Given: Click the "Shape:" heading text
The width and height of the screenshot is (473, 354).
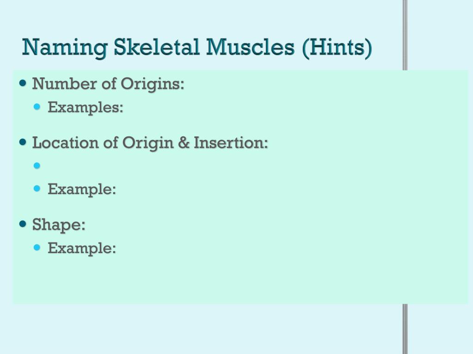Looking at the screenshot, I should (59, 224).
